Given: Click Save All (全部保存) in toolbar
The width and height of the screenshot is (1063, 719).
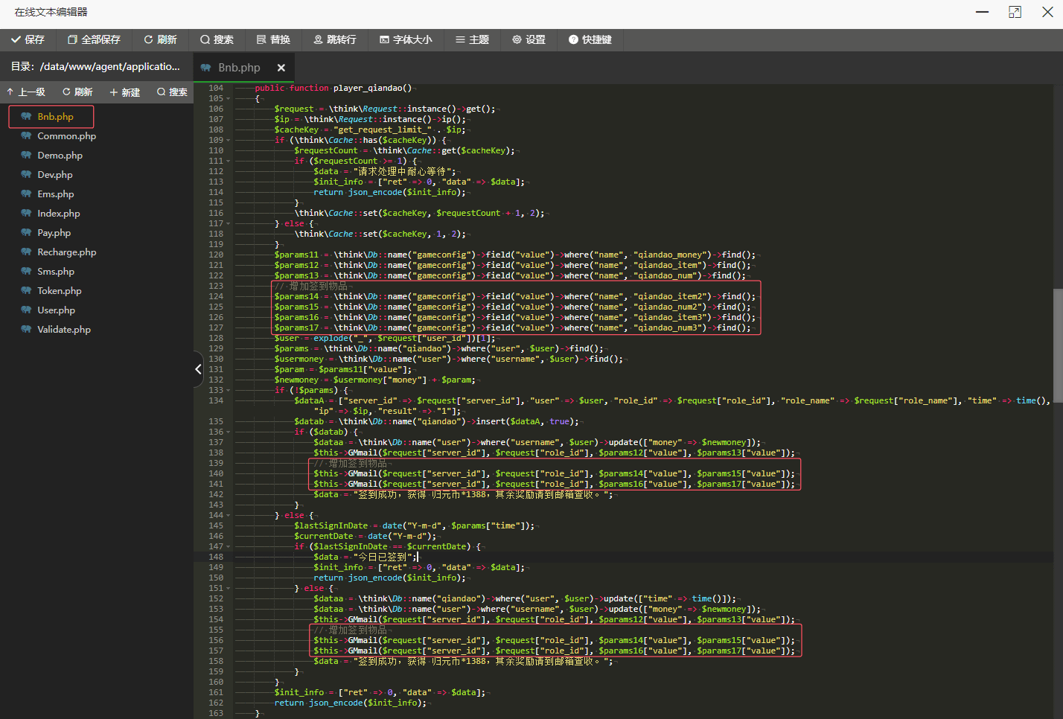Looking at the screenshot, I should pos(94,39).
